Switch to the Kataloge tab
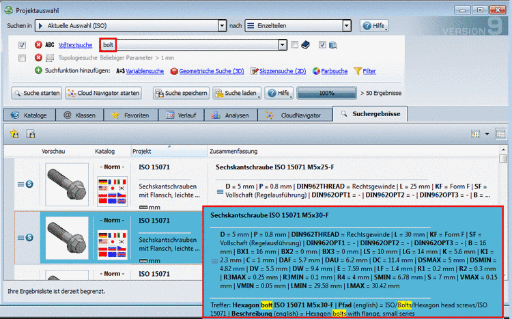This screenshot has width=512, height=319. click(29, 115)
